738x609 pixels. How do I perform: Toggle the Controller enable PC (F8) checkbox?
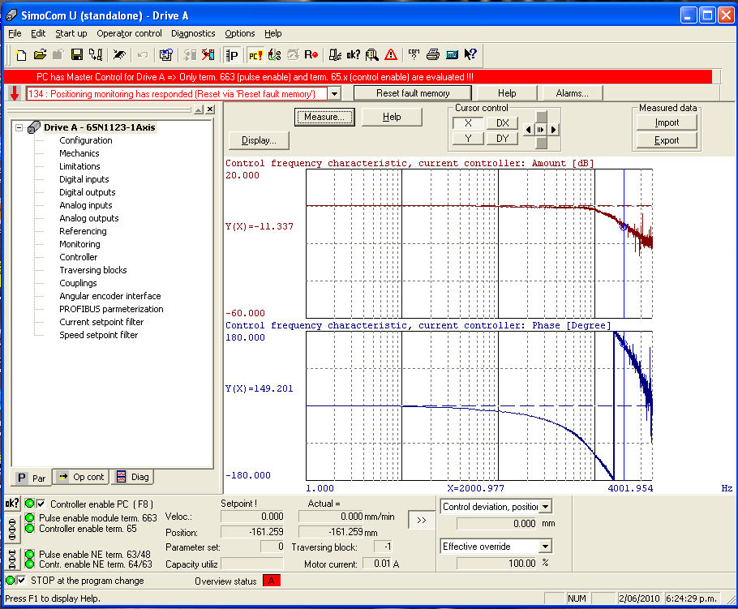41,504
